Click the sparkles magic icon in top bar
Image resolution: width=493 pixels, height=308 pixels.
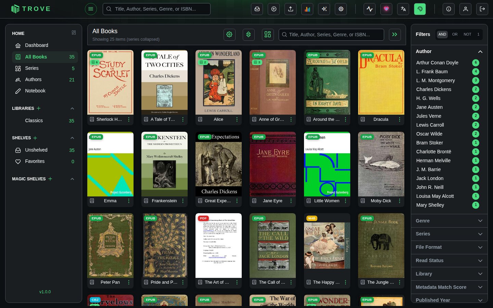(x=324, y=9)
